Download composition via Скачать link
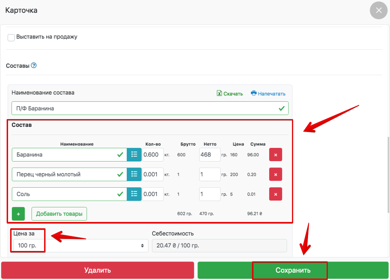390x280 pixels. (230, 94)
